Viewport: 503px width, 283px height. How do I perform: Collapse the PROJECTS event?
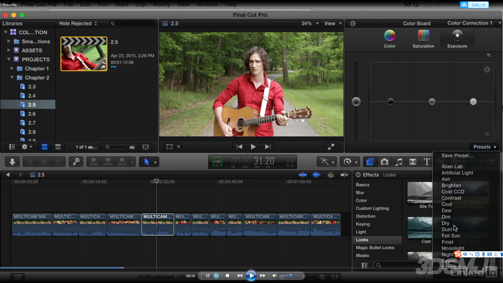coord(9,59)
